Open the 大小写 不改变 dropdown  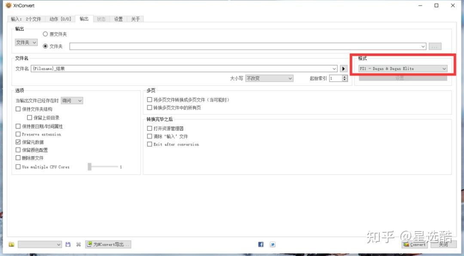(269, 78)
